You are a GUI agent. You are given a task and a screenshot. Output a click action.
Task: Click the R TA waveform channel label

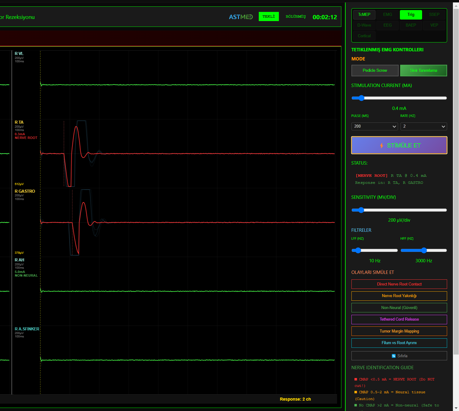tap(19, 122)
